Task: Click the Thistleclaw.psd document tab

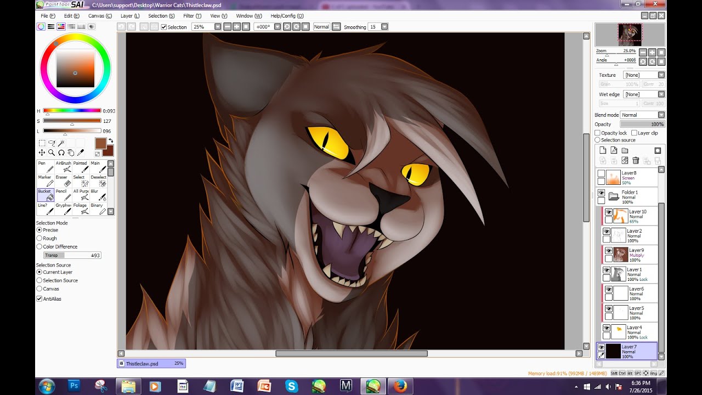Action: [x=151, y=363]
